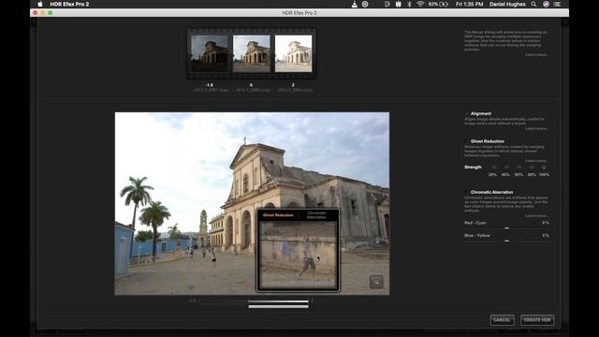Open the Apple menu
The height and width of the screenshot is (337, 599).
(40, 4)
